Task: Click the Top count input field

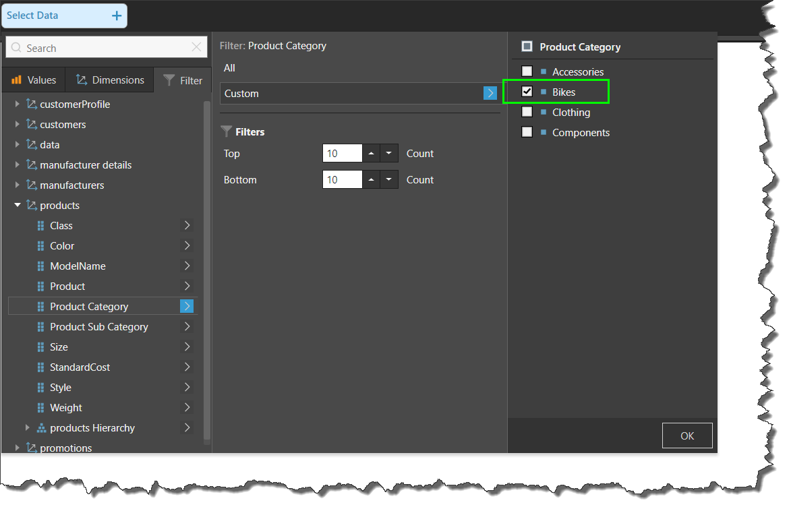Action: point(342,154)
